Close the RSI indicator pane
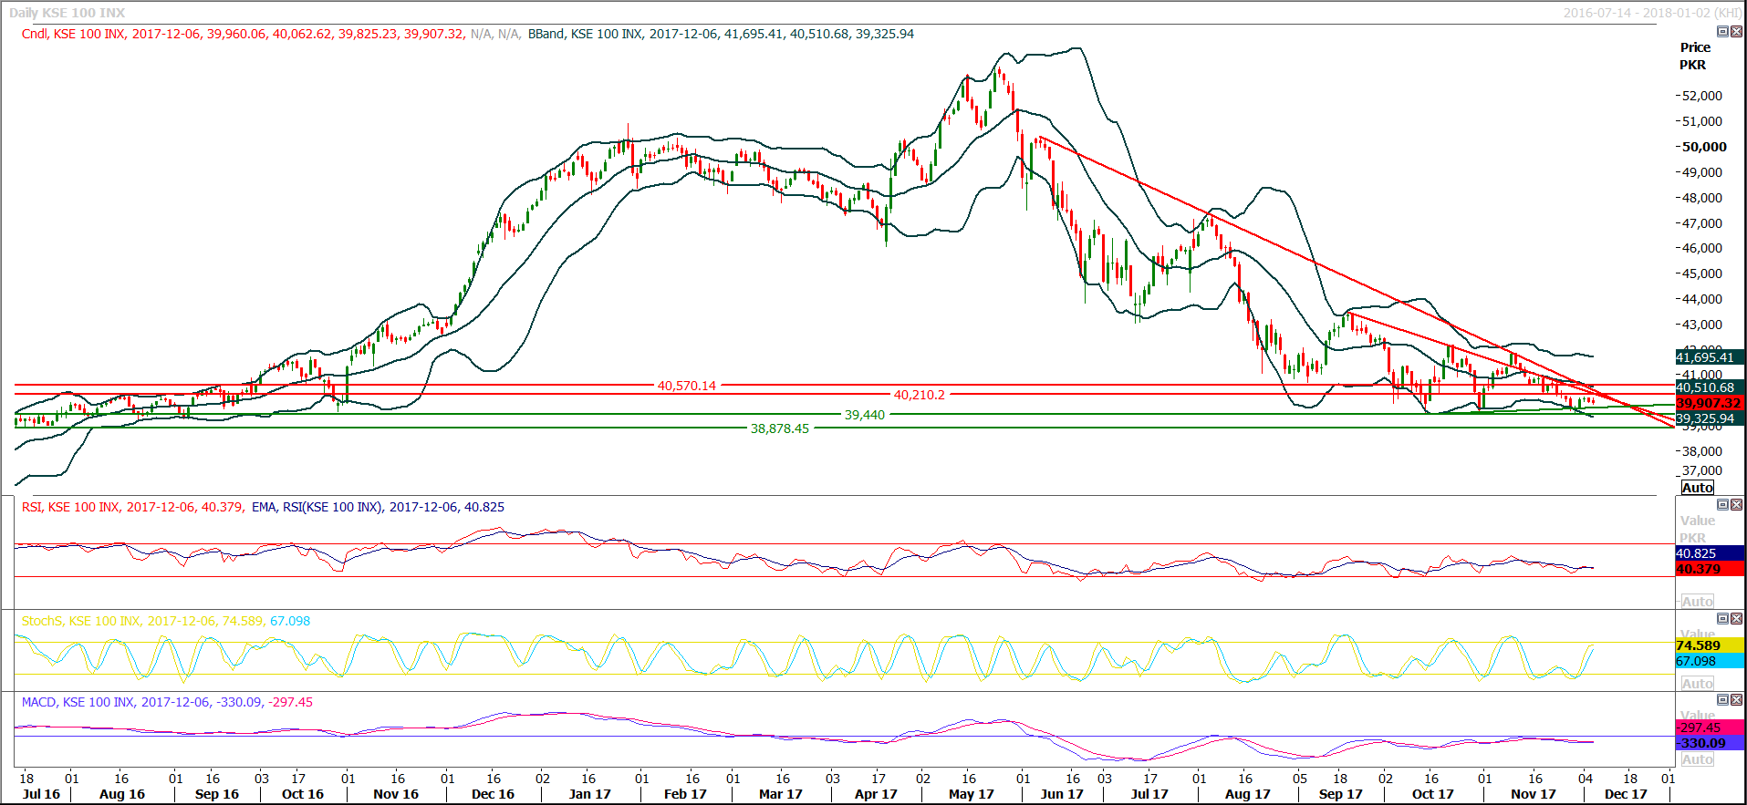1747x805 pixels. pyautogui.click(x=1736, y=505)
